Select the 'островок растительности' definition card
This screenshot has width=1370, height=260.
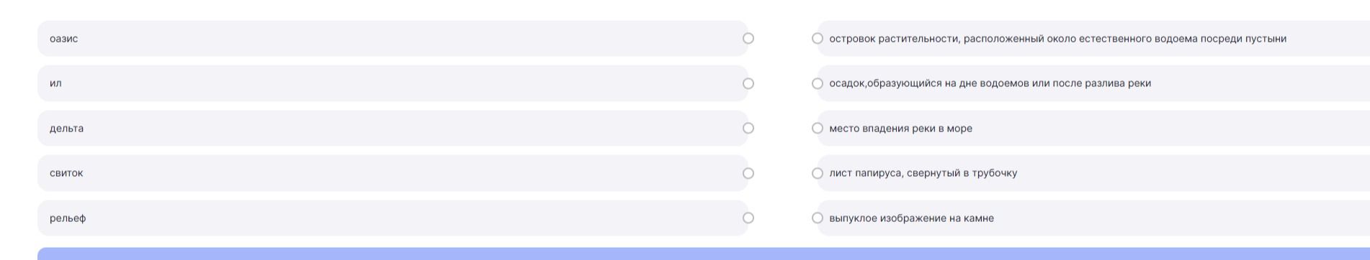pos(1093,39)
